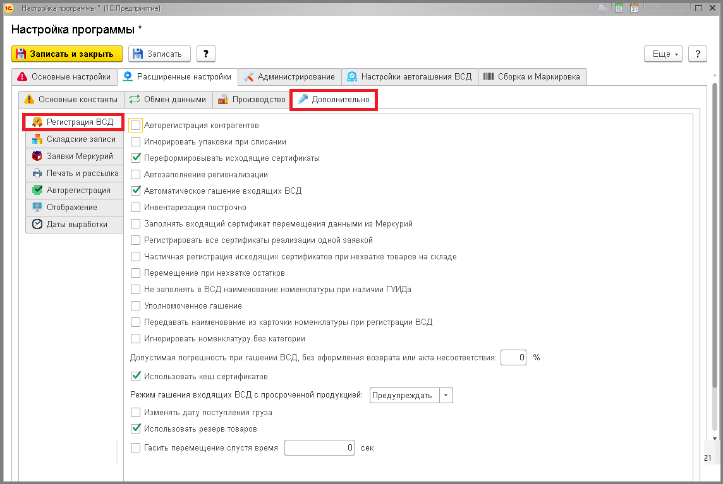
Task: Switch to Администрирование tab
Action: coord(289,77)
